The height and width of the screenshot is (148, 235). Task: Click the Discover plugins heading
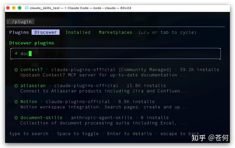pos(32,43)
